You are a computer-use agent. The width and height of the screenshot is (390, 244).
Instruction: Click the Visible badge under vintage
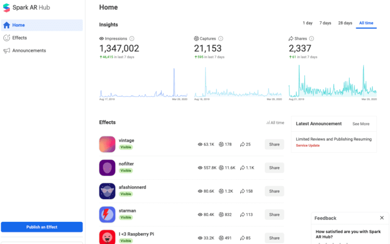(126, 147)
